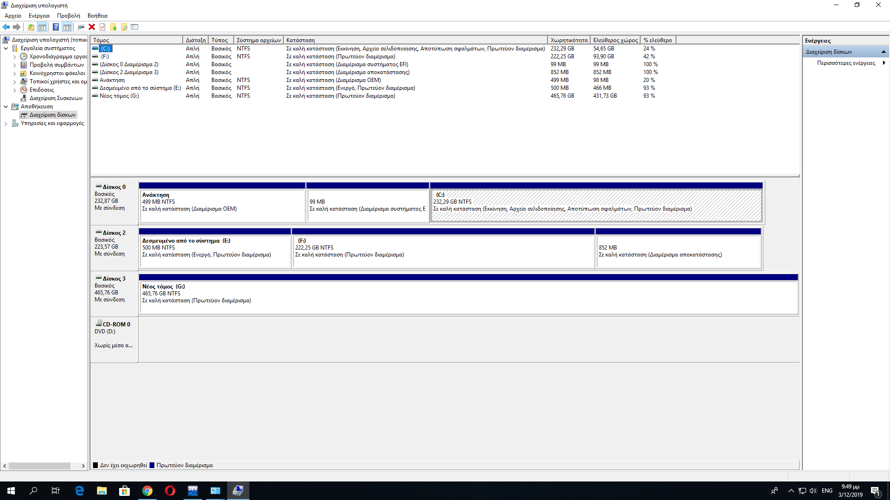
Task: Select Event Viewer icon in tree
Action: pyautogui.click(x=24, y=65)
